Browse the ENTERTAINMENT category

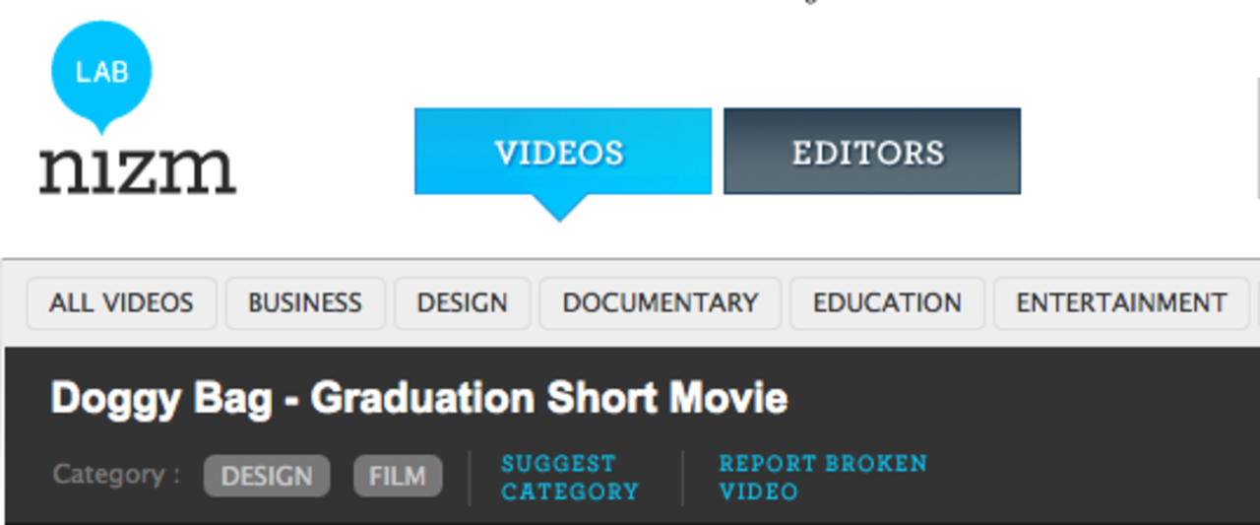click(1121, 302)
